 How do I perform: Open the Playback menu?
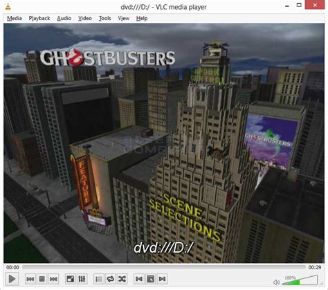pyautogui.click(x=39, y=18)
